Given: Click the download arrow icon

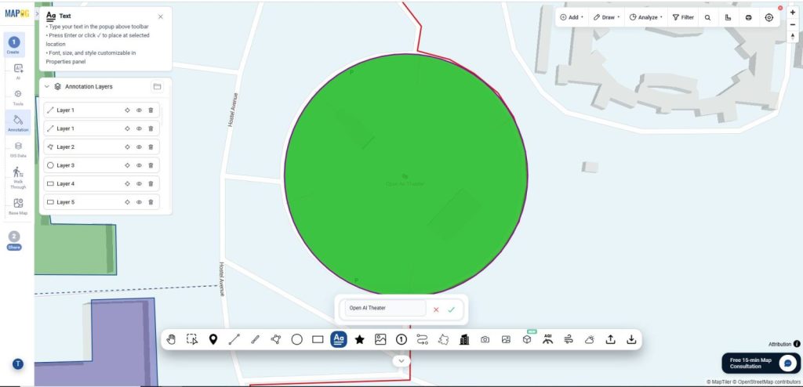Looking at the screenshot, I should click(x=631, y=339).
